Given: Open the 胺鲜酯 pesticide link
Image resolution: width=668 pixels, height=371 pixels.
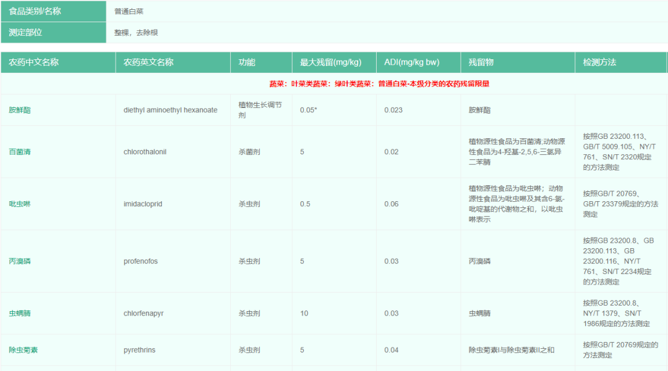Looking at the screenshot, I should [20, 110].
